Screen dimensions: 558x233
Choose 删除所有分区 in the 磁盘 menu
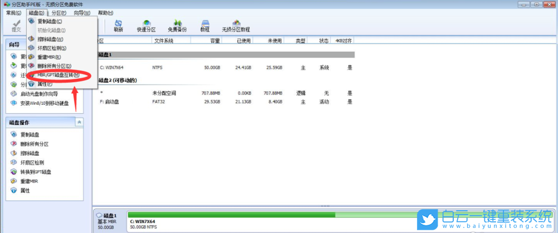[x=54, y=66]
